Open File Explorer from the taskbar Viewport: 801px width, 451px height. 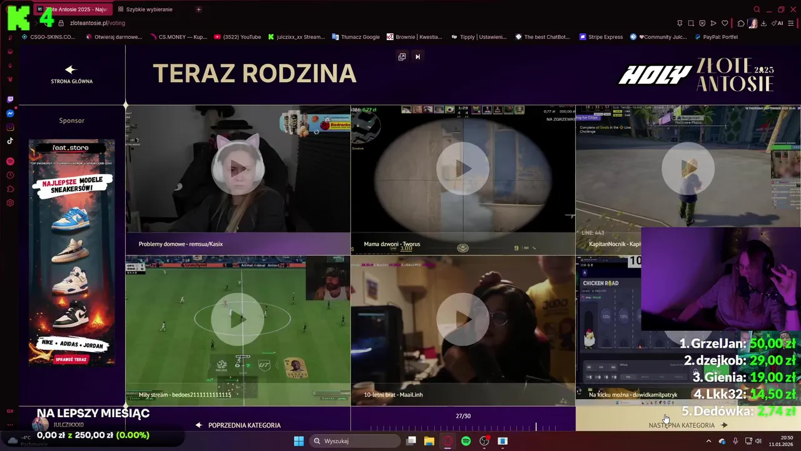(x=429, y=441)
